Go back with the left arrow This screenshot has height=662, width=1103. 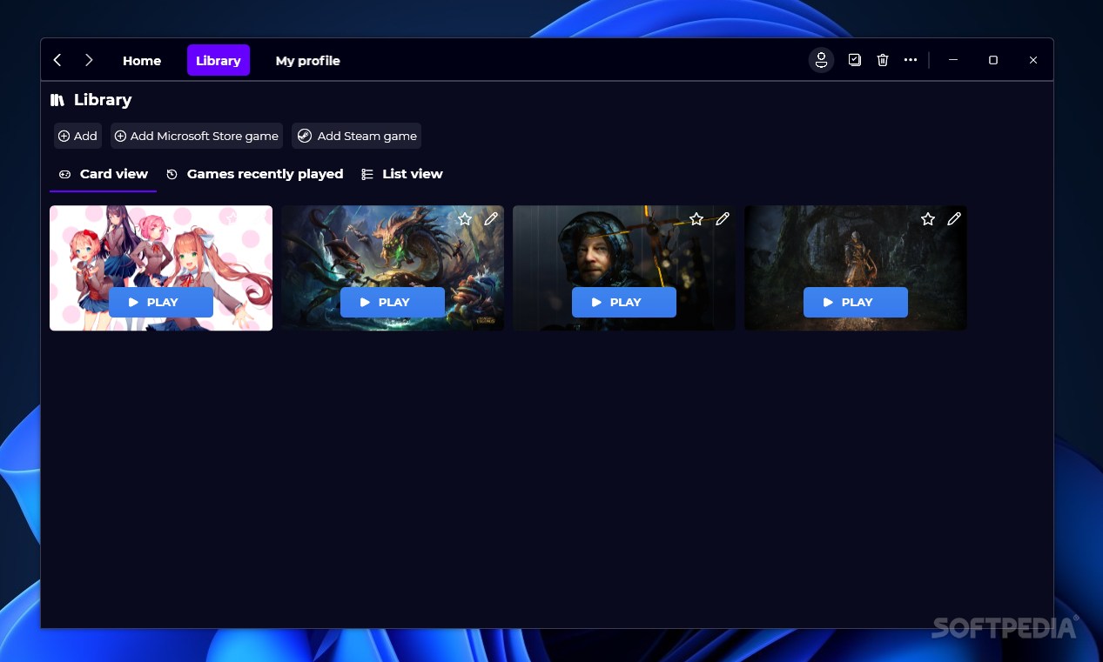(57, 60)
